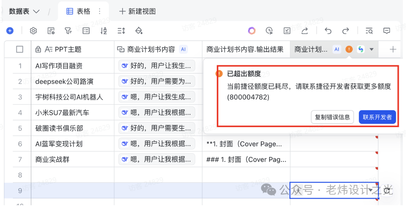Open the row height icon
The width and height of the screenshot is (406, 206).
(121, 31)
